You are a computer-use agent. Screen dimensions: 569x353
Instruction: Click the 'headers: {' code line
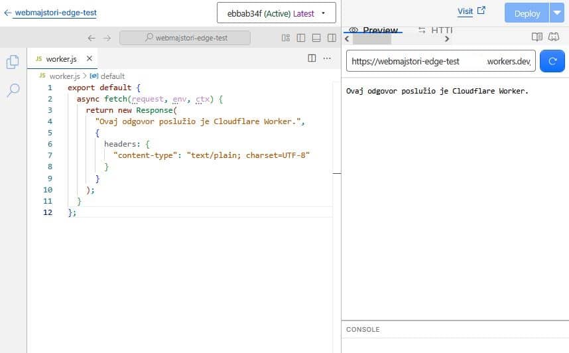tap(127, 144)
